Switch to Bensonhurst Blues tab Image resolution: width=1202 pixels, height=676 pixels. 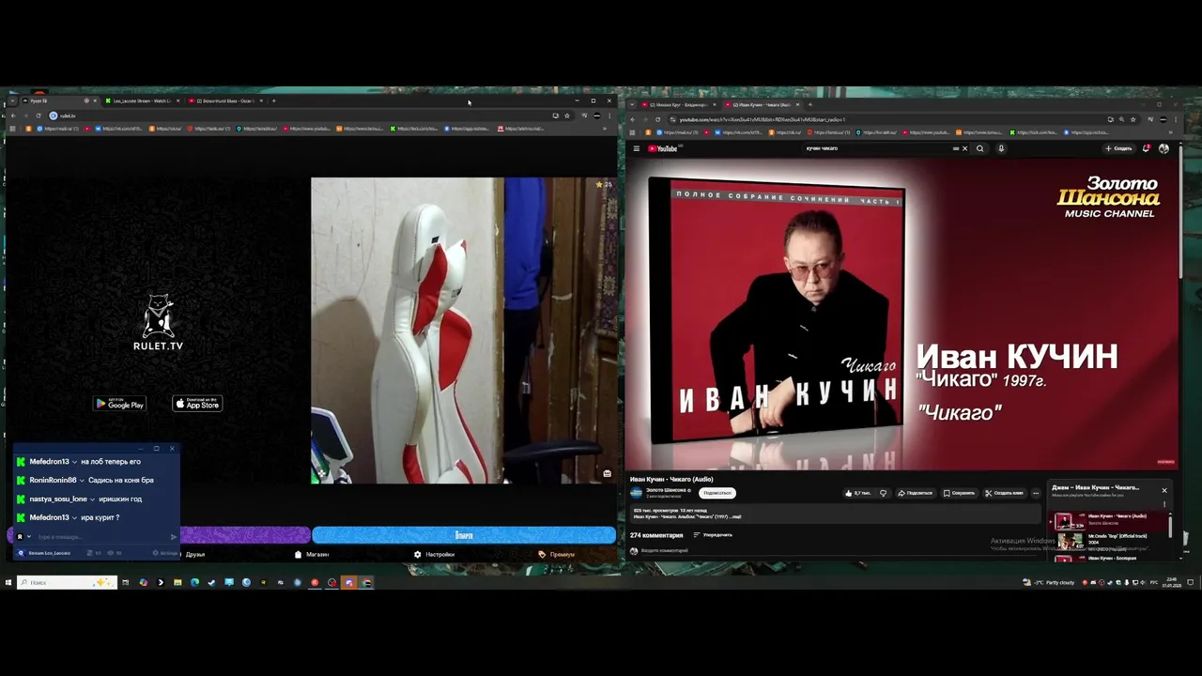223,100
